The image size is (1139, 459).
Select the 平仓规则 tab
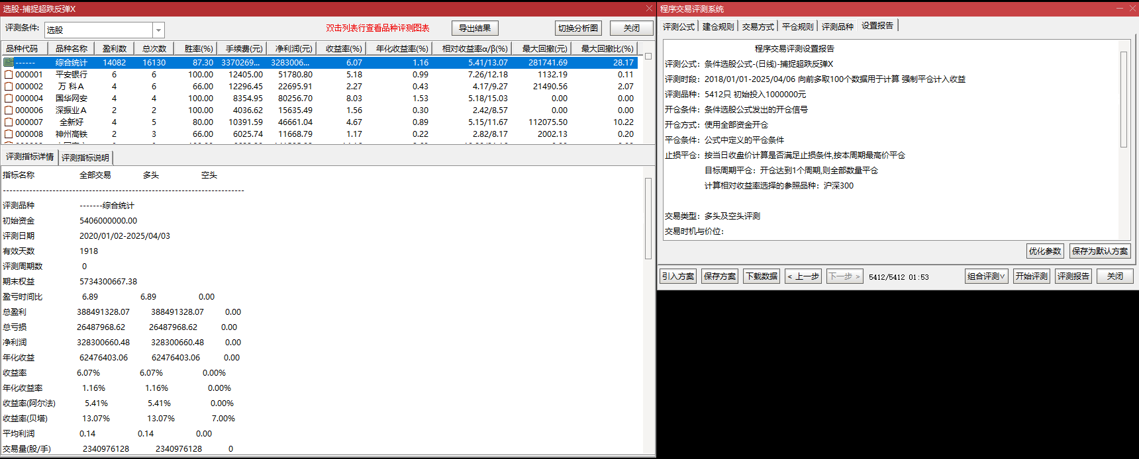(x=797, y=26)
